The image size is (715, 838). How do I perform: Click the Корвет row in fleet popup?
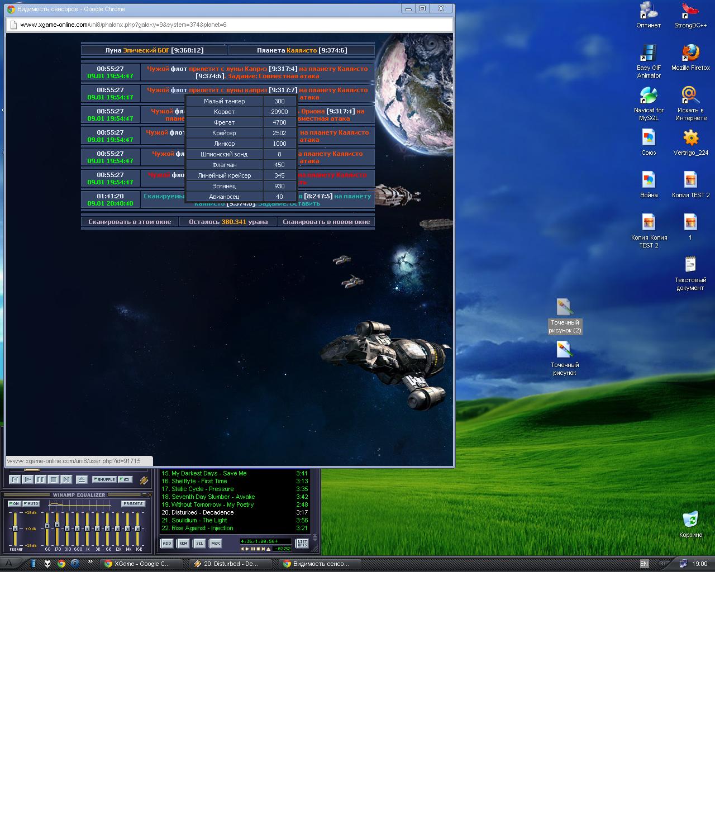(241, 112)
